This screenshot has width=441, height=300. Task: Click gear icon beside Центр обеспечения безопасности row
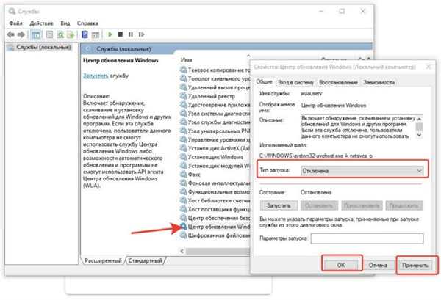183,218
